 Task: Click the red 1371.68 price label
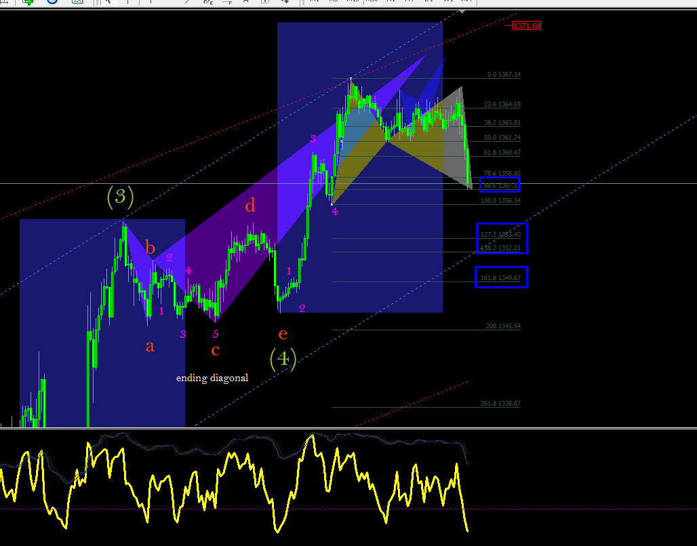tap(527, 26)
